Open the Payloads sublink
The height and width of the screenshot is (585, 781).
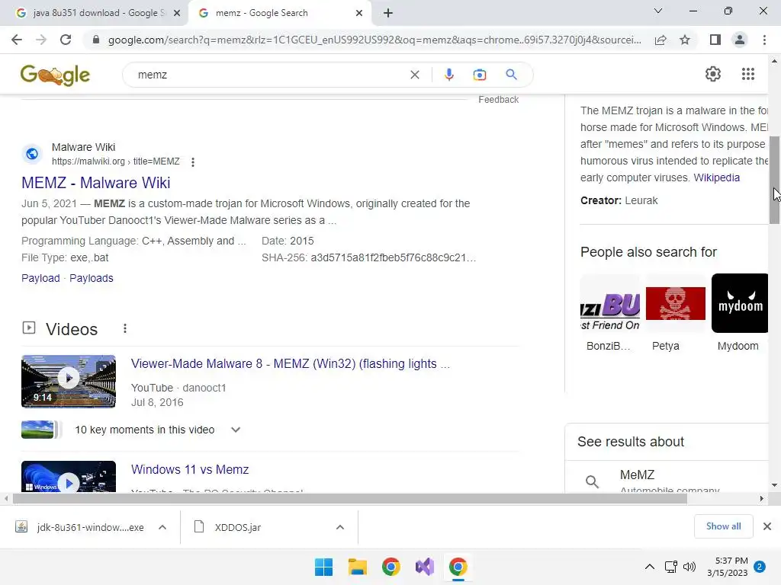point(92,278)
